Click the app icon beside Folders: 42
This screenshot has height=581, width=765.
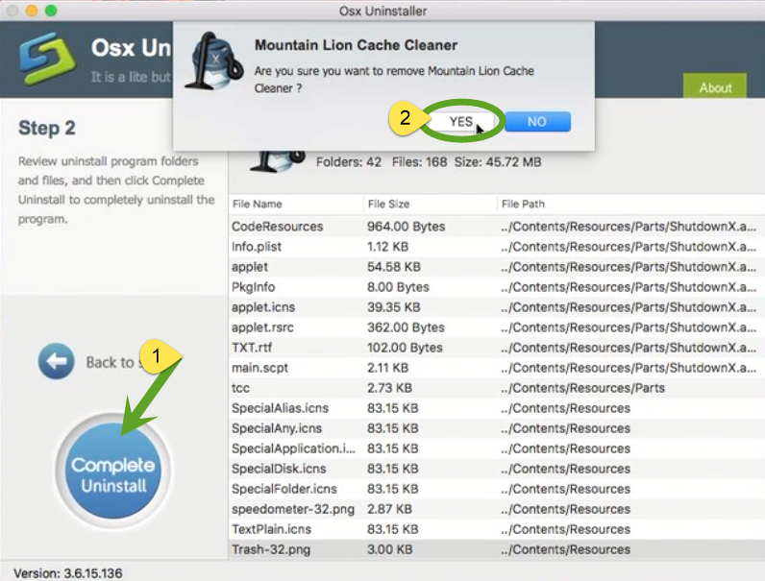(277, 160)
